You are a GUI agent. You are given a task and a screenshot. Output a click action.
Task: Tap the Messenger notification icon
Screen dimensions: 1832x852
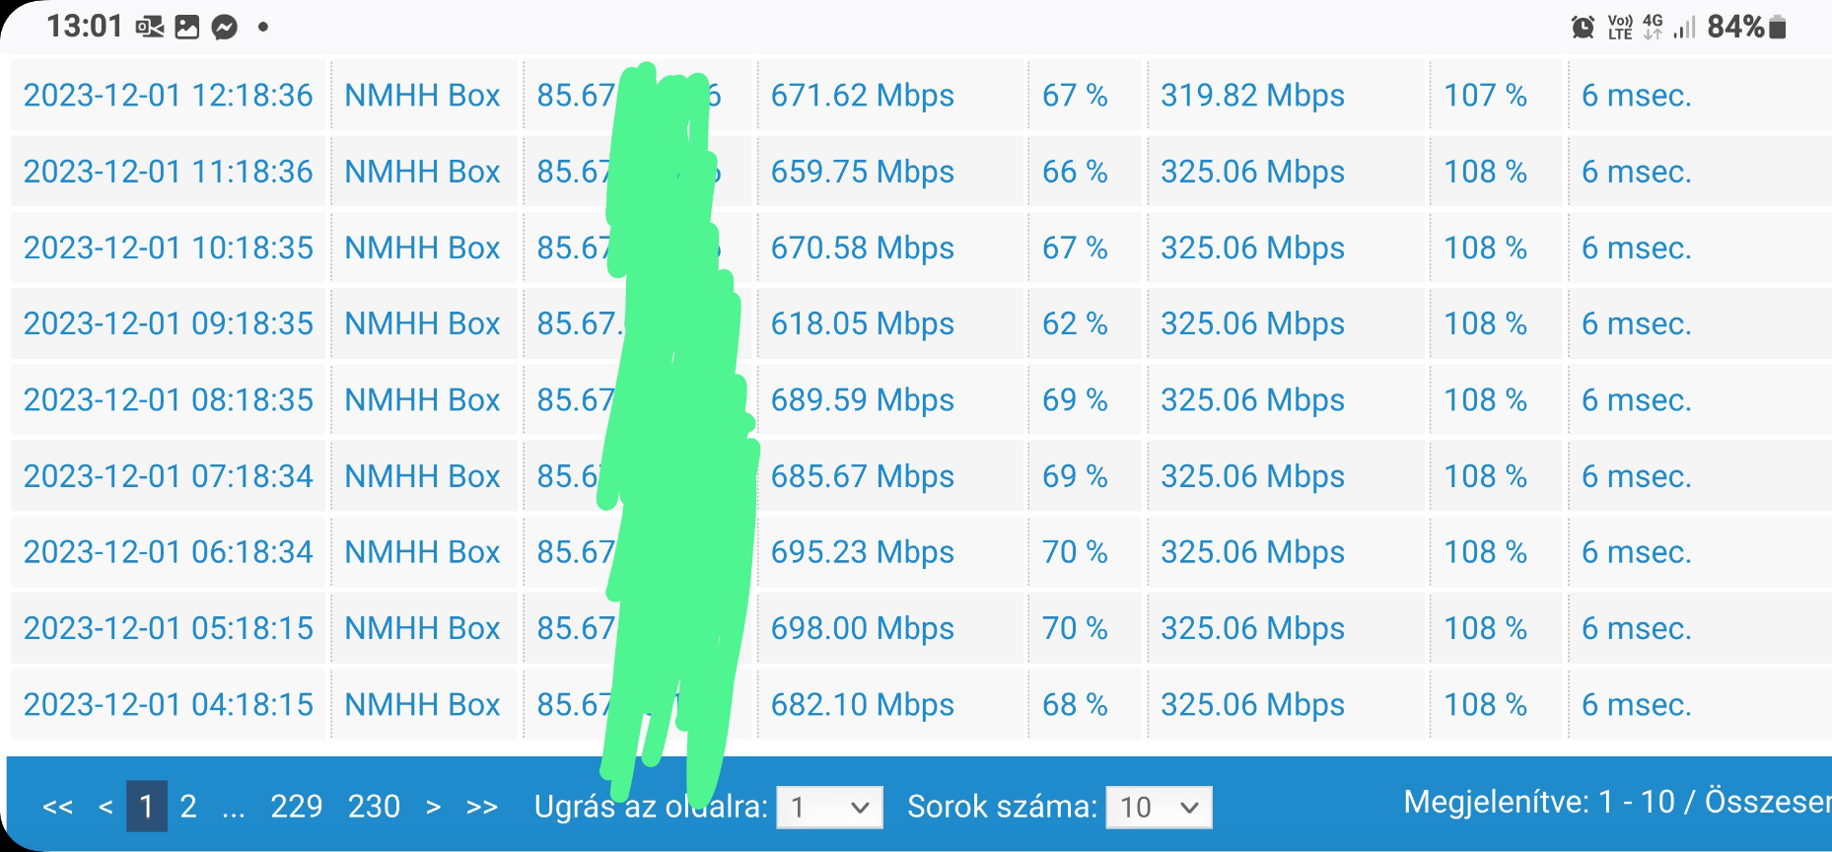coord(225,28)
